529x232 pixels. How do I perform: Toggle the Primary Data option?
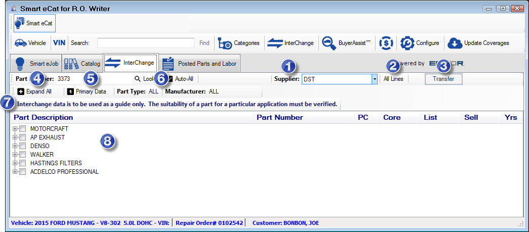click(x=87, y=91)
